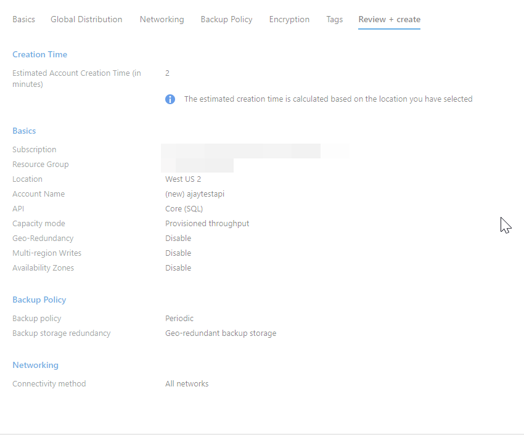This screenshot has height=445, width=524.
Task: Click the Availability Zones label
Action: (43, 268)
